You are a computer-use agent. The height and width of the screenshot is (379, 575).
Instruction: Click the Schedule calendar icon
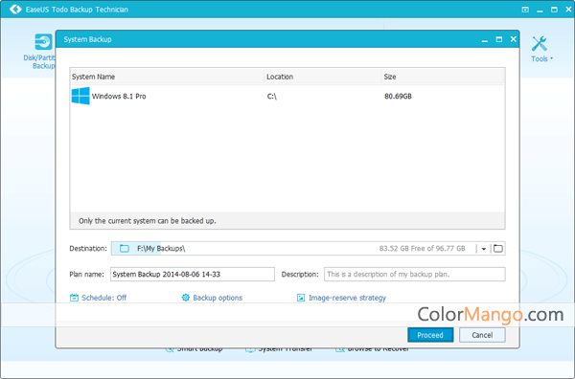[74, 298]
